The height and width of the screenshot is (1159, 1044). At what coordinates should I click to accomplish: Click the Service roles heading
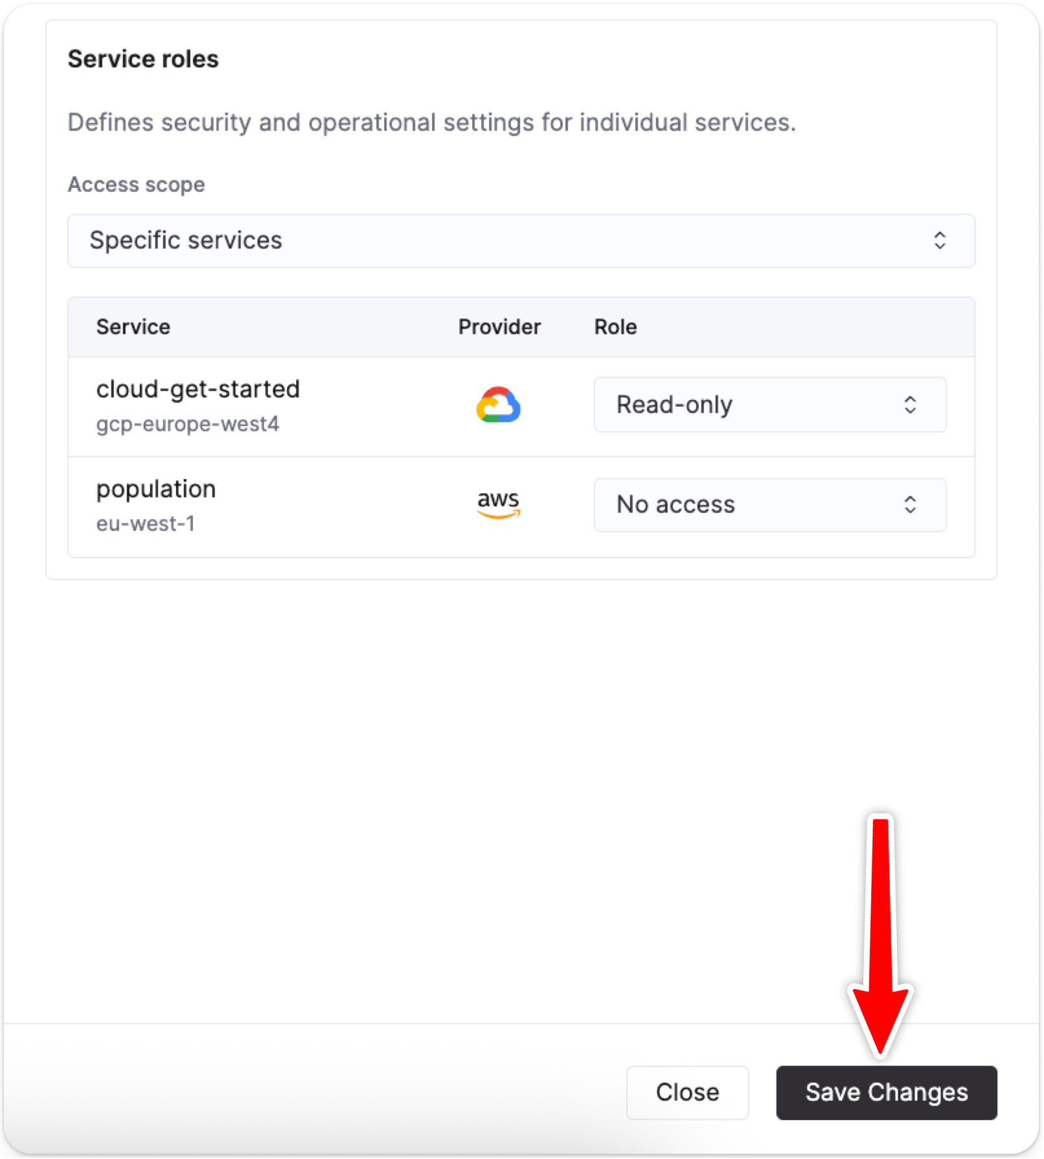(x=143, y=59)
